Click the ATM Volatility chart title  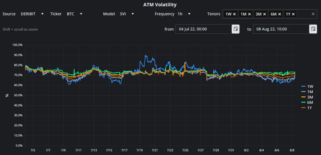click(x=160, y=5)
